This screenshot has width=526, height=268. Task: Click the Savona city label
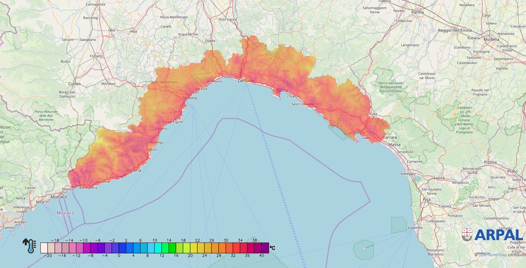[x=189, y=98]
